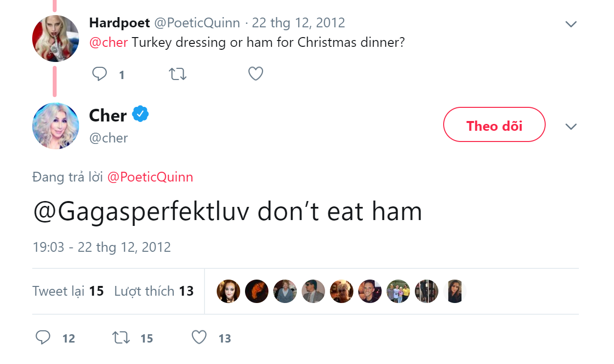View the 15 Tweet lại list

coord(68,291)
